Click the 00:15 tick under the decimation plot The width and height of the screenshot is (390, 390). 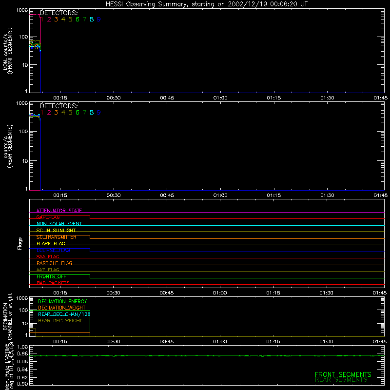(x=60, y=342)
